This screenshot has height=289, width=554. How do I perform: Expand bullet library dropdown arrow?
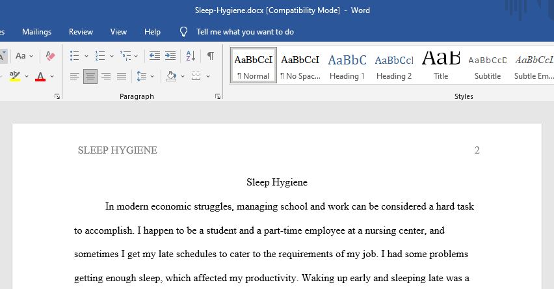click(86, 56)
